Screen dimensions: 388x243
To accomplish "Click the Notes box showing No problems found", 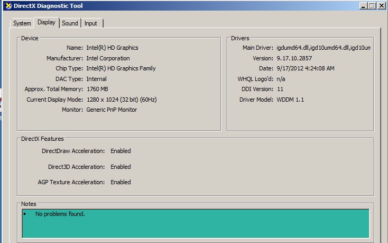I will pyautogui.click(x=196, y=223).
